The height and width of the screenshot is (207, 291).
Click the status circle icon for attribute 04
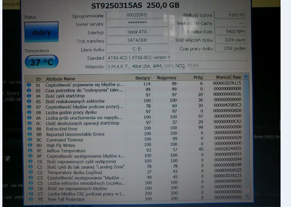[29, 96]
